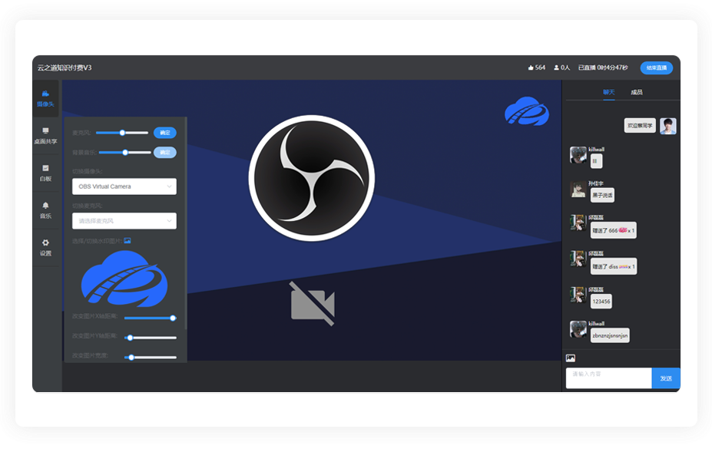The image size is (712, 452).
Task: Click the host avatar beside welcome message
Action: [x=668, y=126]
